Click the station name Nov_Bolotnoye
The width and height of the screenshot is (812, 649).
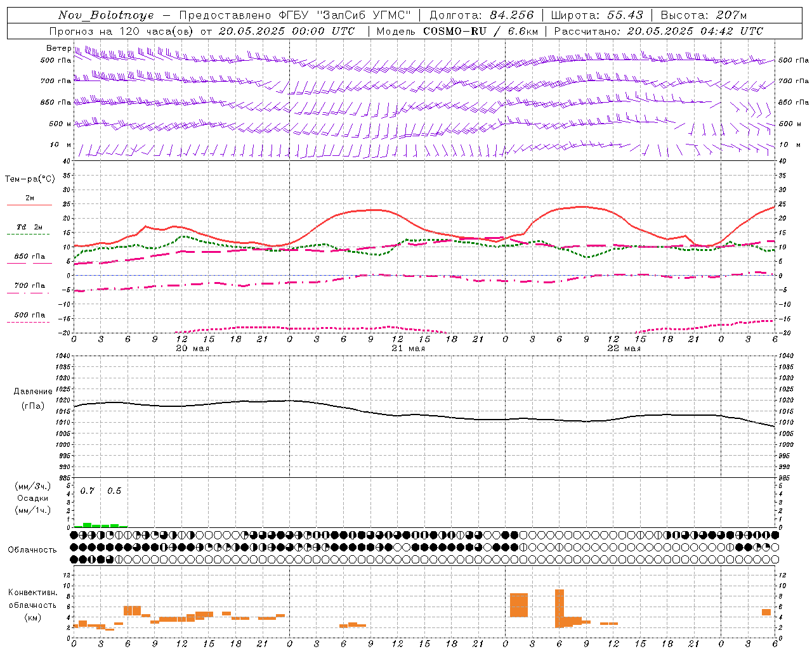[106, 15]
